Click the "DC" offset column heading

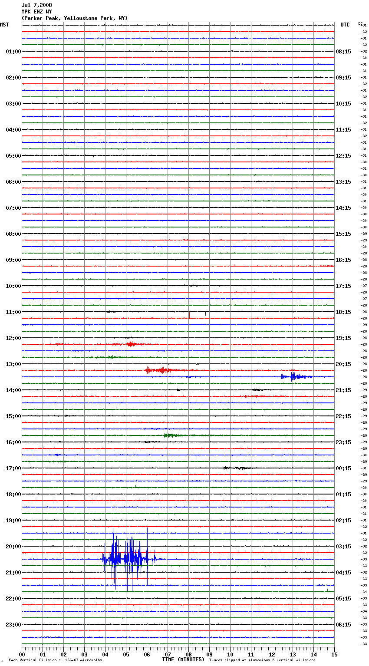pyautogui.click(x=360, y=23)
